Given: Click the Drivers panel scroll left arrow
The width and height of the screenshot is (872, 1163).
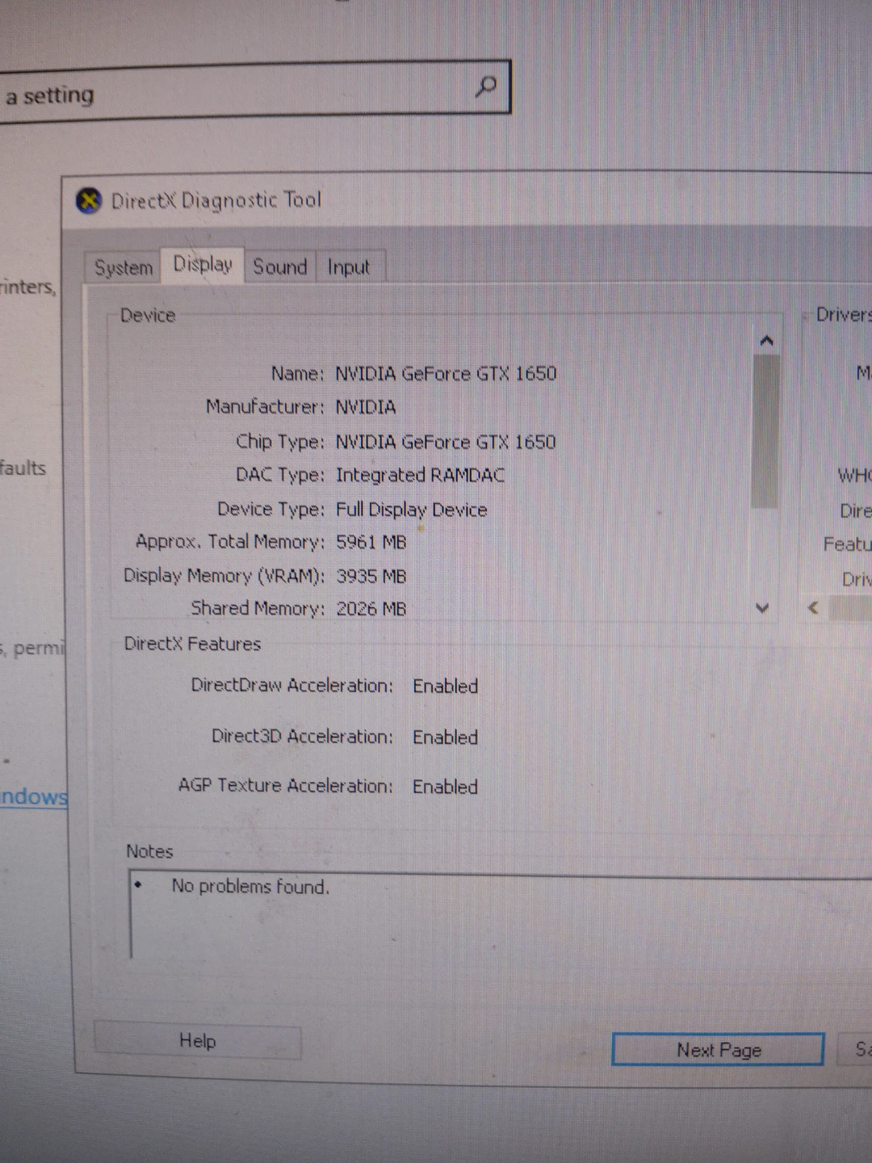Looking at the screenshot, I should tap(814, 607).
